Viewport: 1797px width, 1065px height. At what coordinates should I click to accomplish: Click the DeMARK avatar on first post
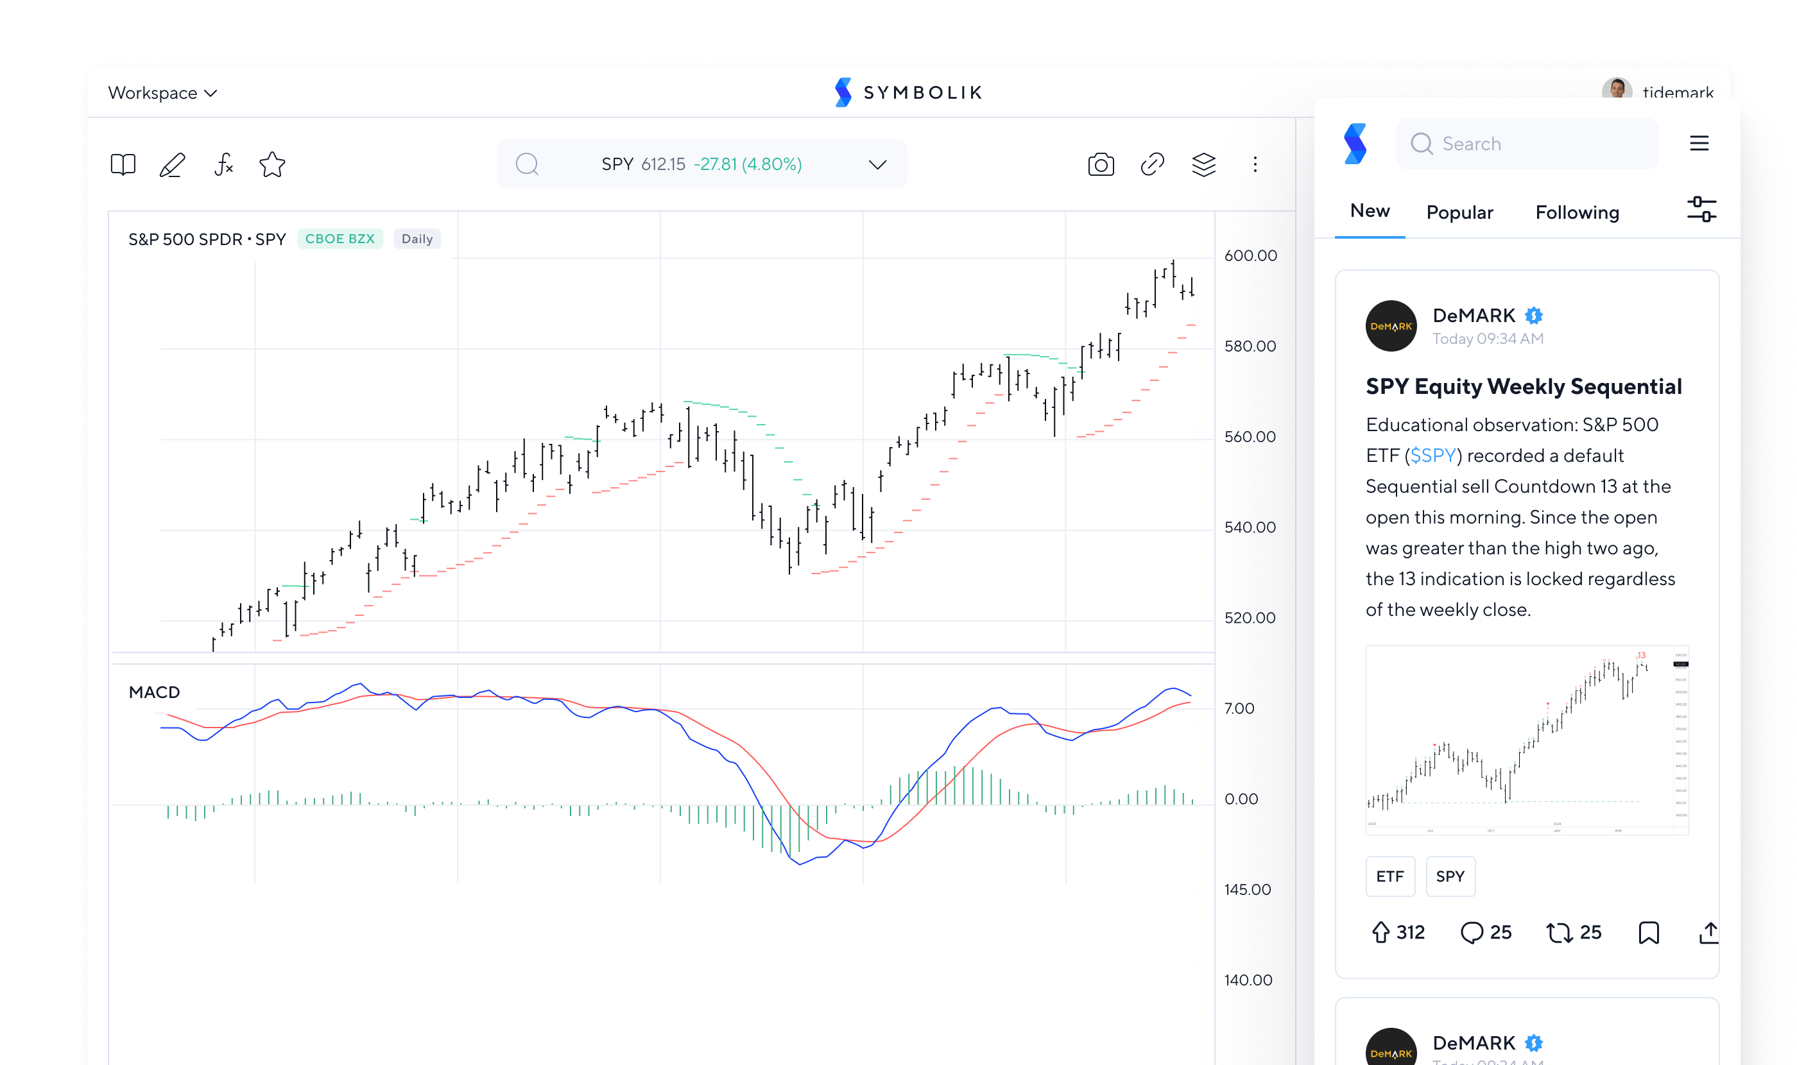pos(1391,326)
